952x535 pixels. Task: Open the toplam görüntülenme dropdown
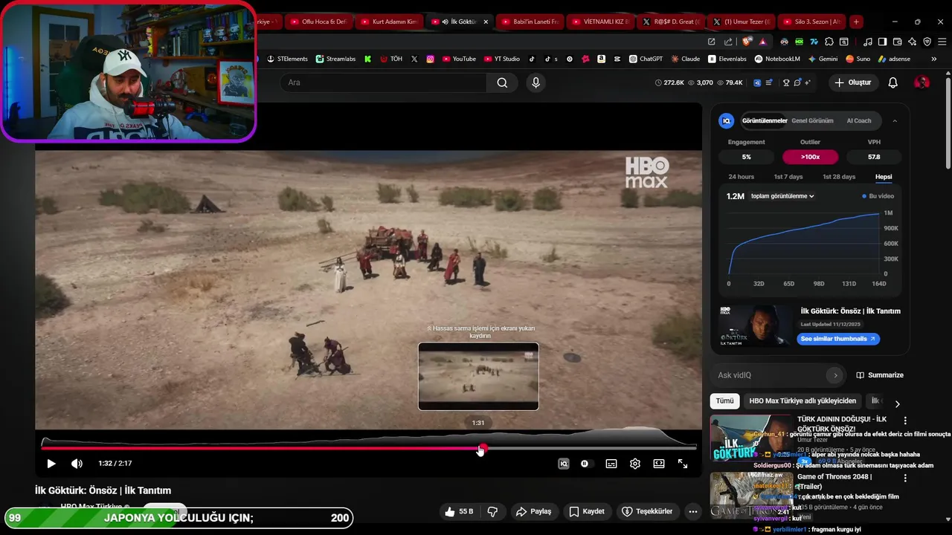click(x=782, y=196)
